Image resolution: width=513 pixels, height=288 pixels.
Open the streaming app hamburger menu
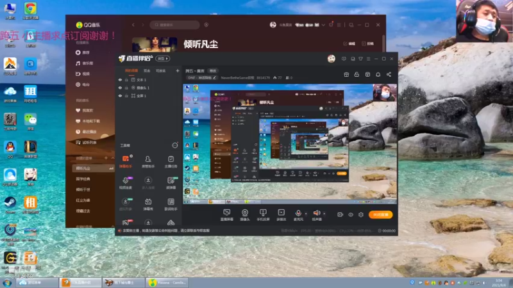(x=368, y=59)
